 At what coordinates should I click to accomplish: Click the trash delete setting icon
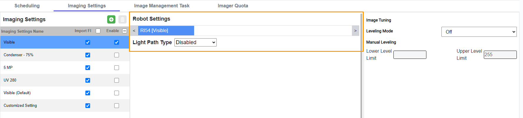coord(123,19)
